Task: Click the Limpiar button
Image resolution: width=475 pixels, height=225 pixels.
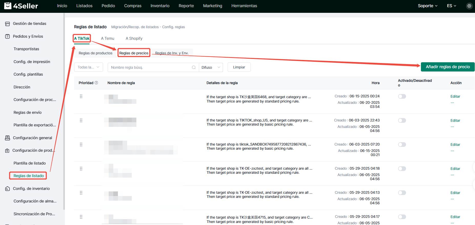Action: 239,67
